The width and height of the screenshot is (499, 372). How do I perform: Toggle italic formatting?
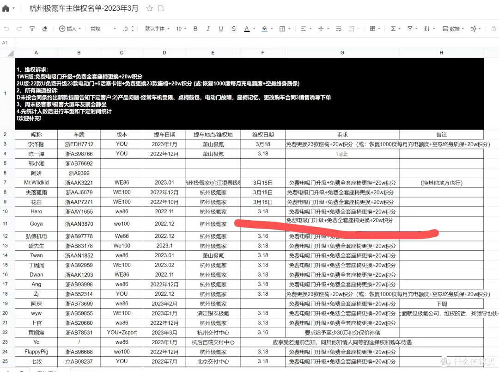(208, 29)
